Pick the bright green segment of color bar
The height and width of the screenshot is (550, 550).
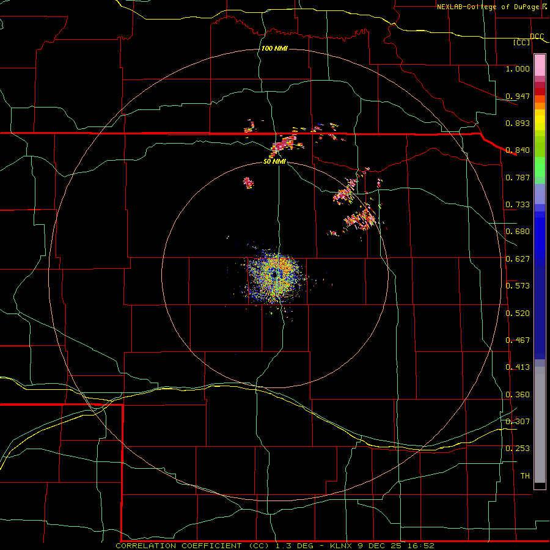[x=540, y=167]
